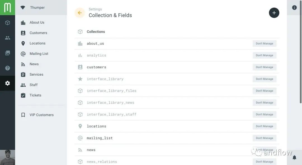Open the info panel icon

[x=294, y=8]
